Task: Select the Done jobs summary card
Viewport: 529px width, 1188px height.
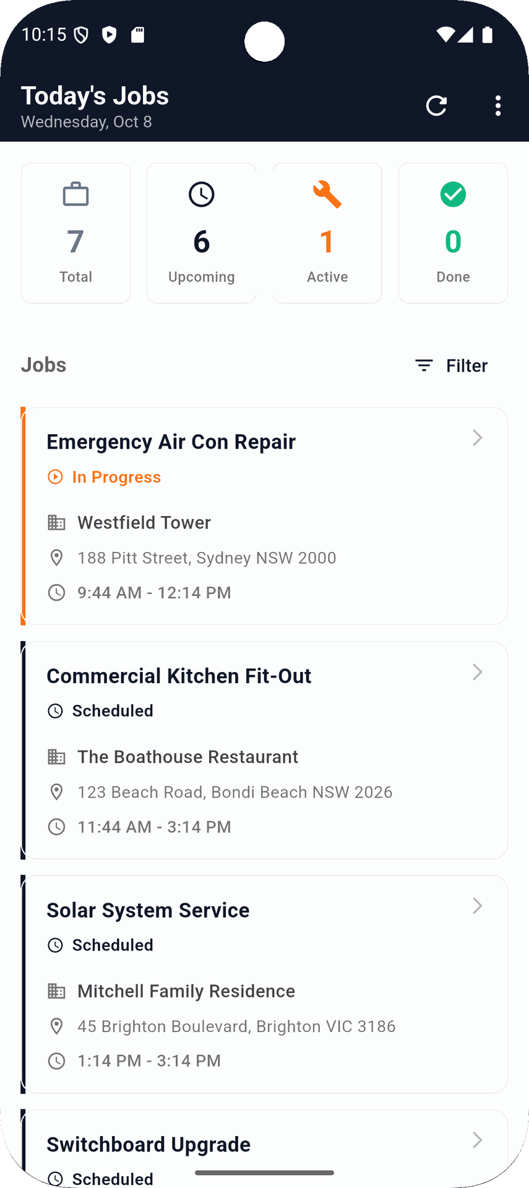Action: [453, 233]
